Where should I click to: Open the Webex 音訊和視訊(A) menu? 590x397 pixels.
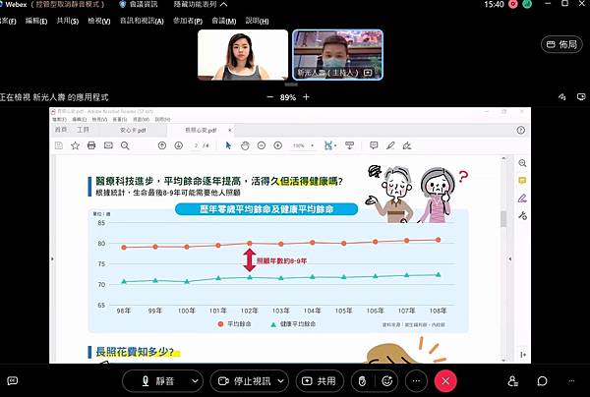142,21
